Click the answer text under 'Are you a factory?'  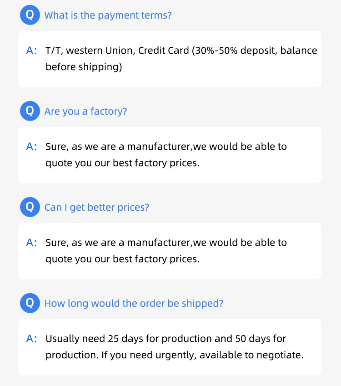coord(166,155)
